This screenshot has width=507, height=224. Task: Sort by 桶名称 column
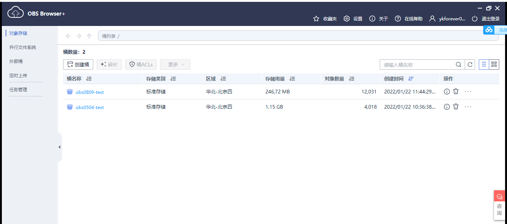[x=89, y=79]
